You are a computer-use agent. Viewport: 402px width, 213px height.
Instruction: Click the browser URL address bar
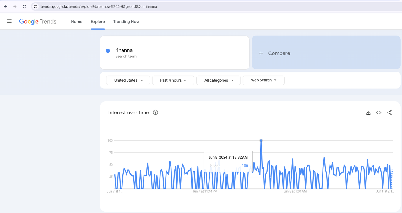point(217,6)
